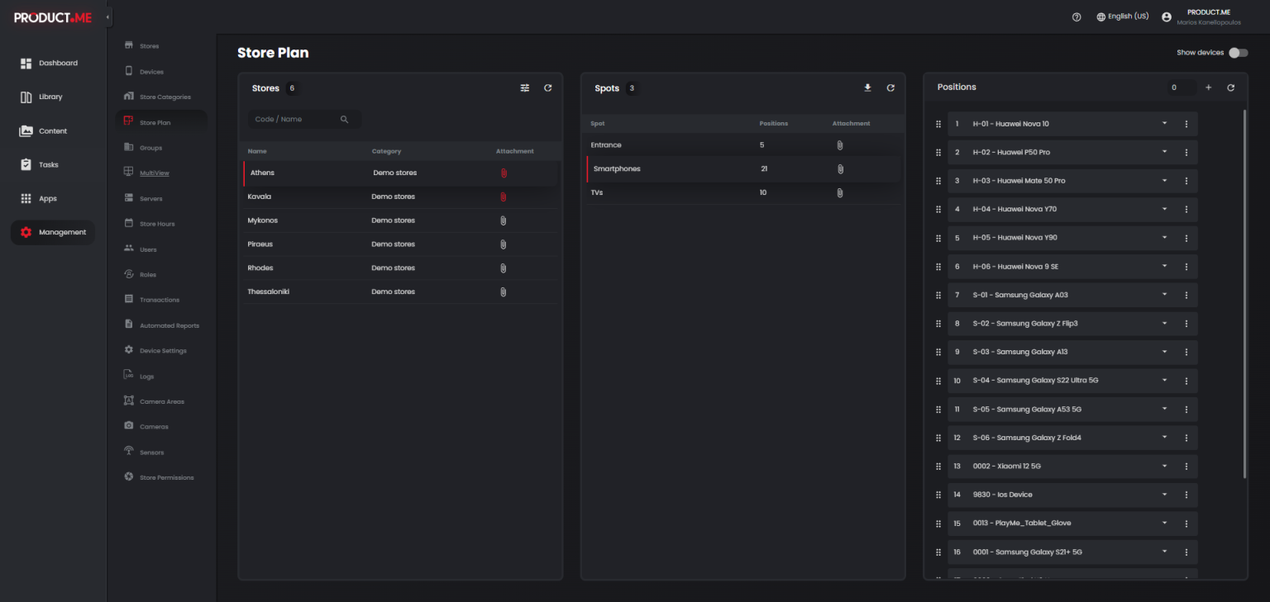The image size is (1270, 602).
Task: Refresh the Stores list
Action: click(x=547, y=88)
